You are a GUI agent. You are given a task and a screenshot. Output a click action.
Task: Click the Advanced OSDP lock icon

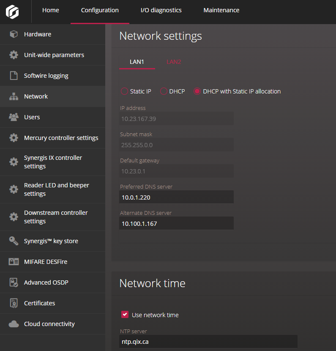(14, 282)
